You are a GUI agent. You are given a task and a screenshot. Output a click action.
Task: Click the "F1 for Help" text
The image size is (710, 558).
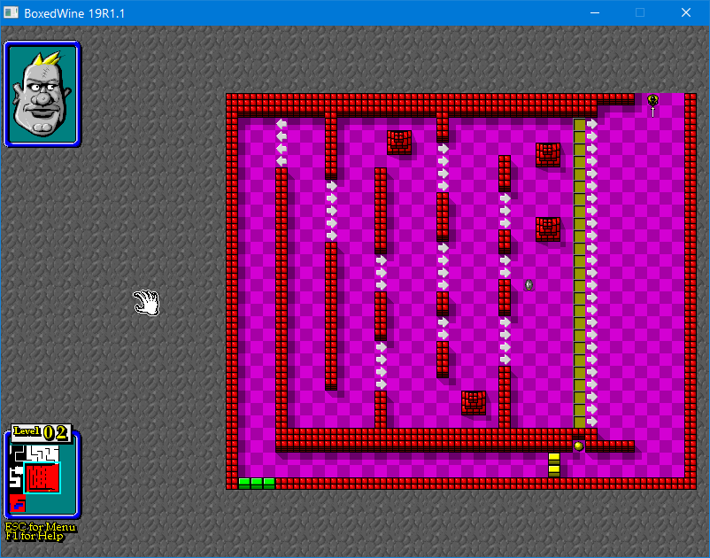point(35,536)
